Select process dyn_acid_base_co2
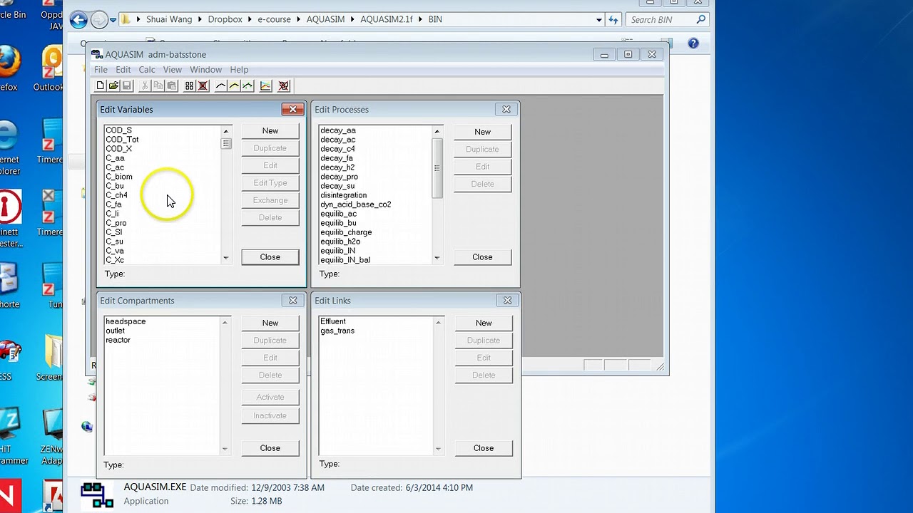This screenshot has width=913, height=513. pyautogui.click(x=356, y=204)
